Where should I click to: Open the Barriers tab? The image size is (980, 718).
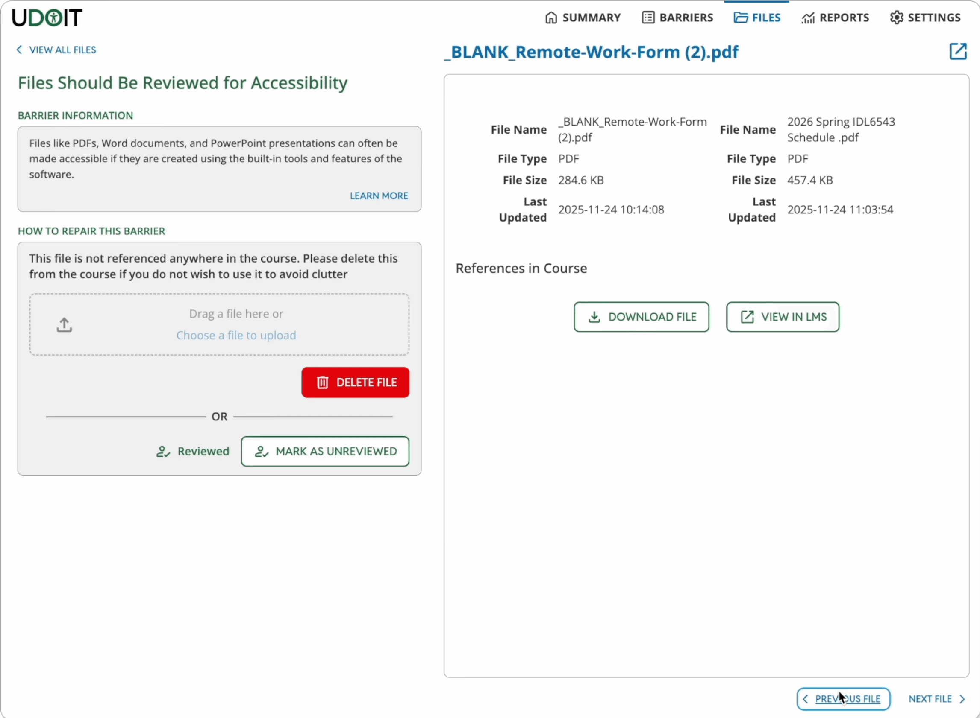point(677,18)
